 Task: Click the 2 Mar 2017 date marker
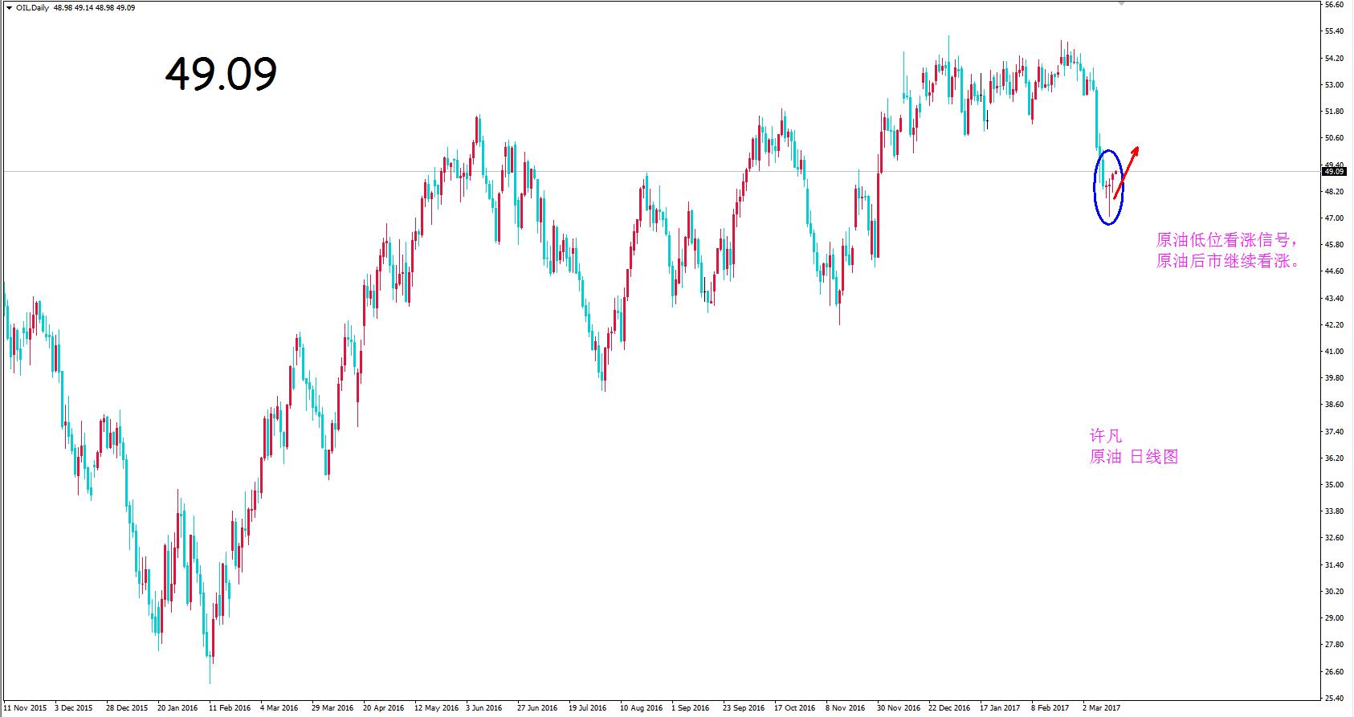1100,708
